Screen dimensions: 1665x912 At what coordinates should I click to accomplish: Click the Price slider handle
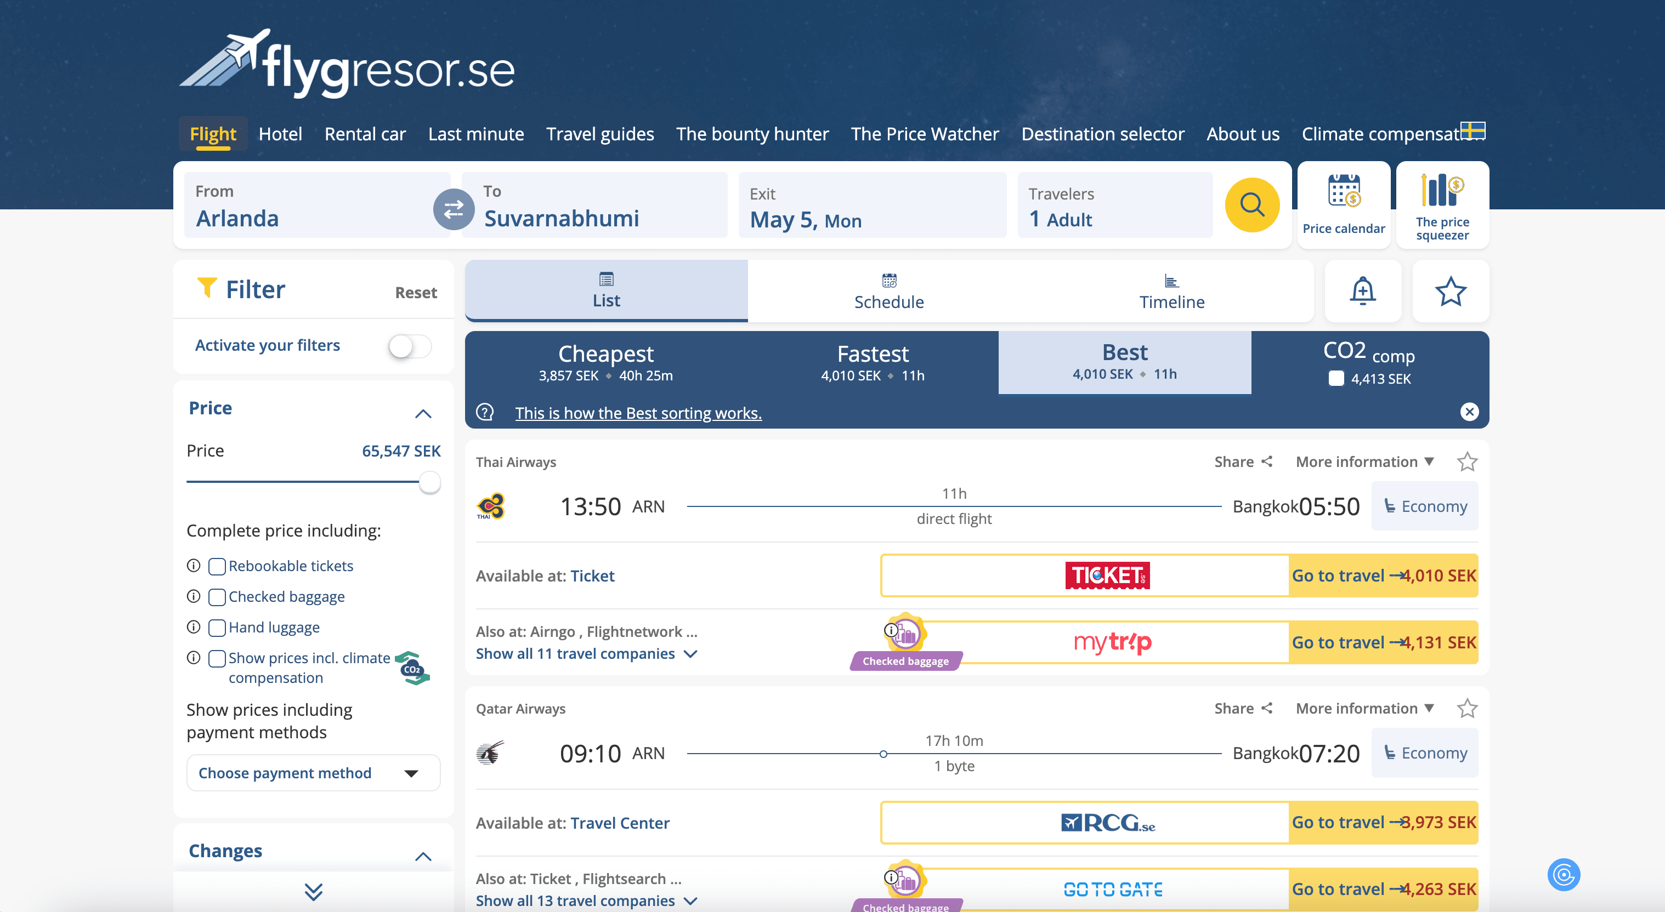(x=429, y=482)
